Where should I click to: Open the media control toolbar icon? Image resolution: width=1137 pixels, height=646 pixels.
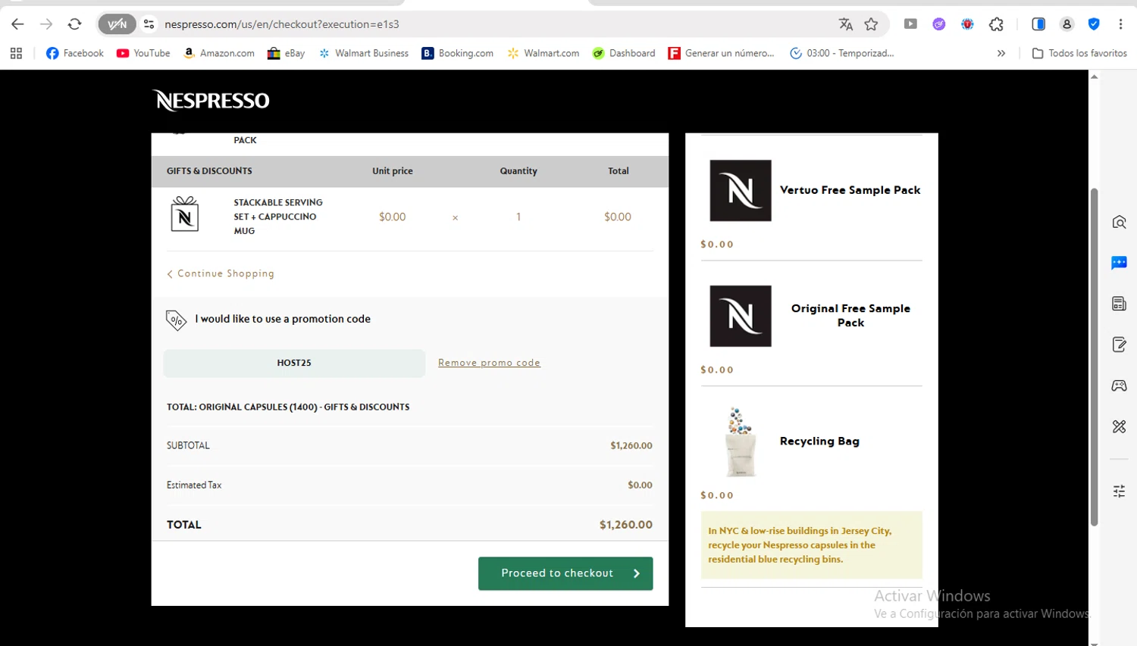pyautogui.click(x=910, y=24)
